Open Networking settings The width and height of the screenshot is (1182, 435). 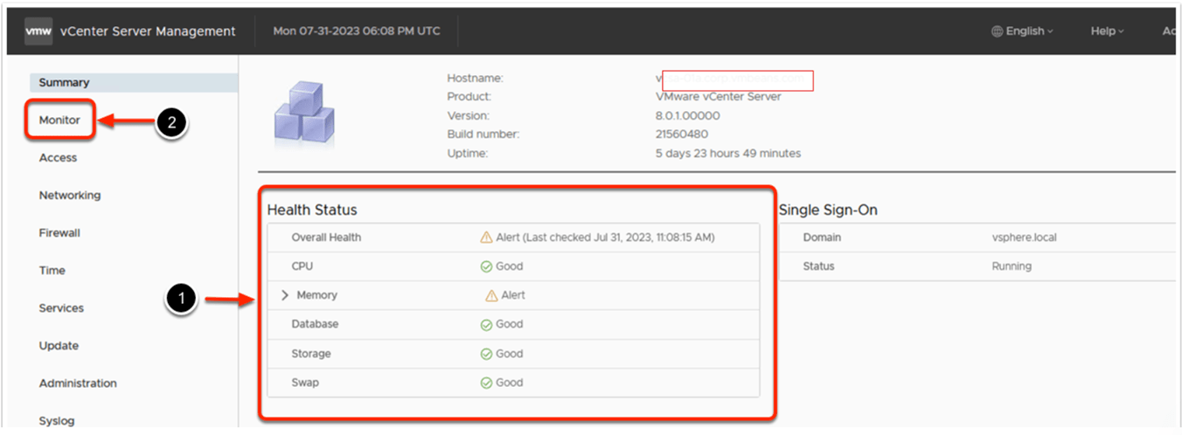tap(70, 196)
